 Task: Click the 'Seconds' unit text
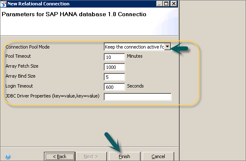tap(135, 86)
